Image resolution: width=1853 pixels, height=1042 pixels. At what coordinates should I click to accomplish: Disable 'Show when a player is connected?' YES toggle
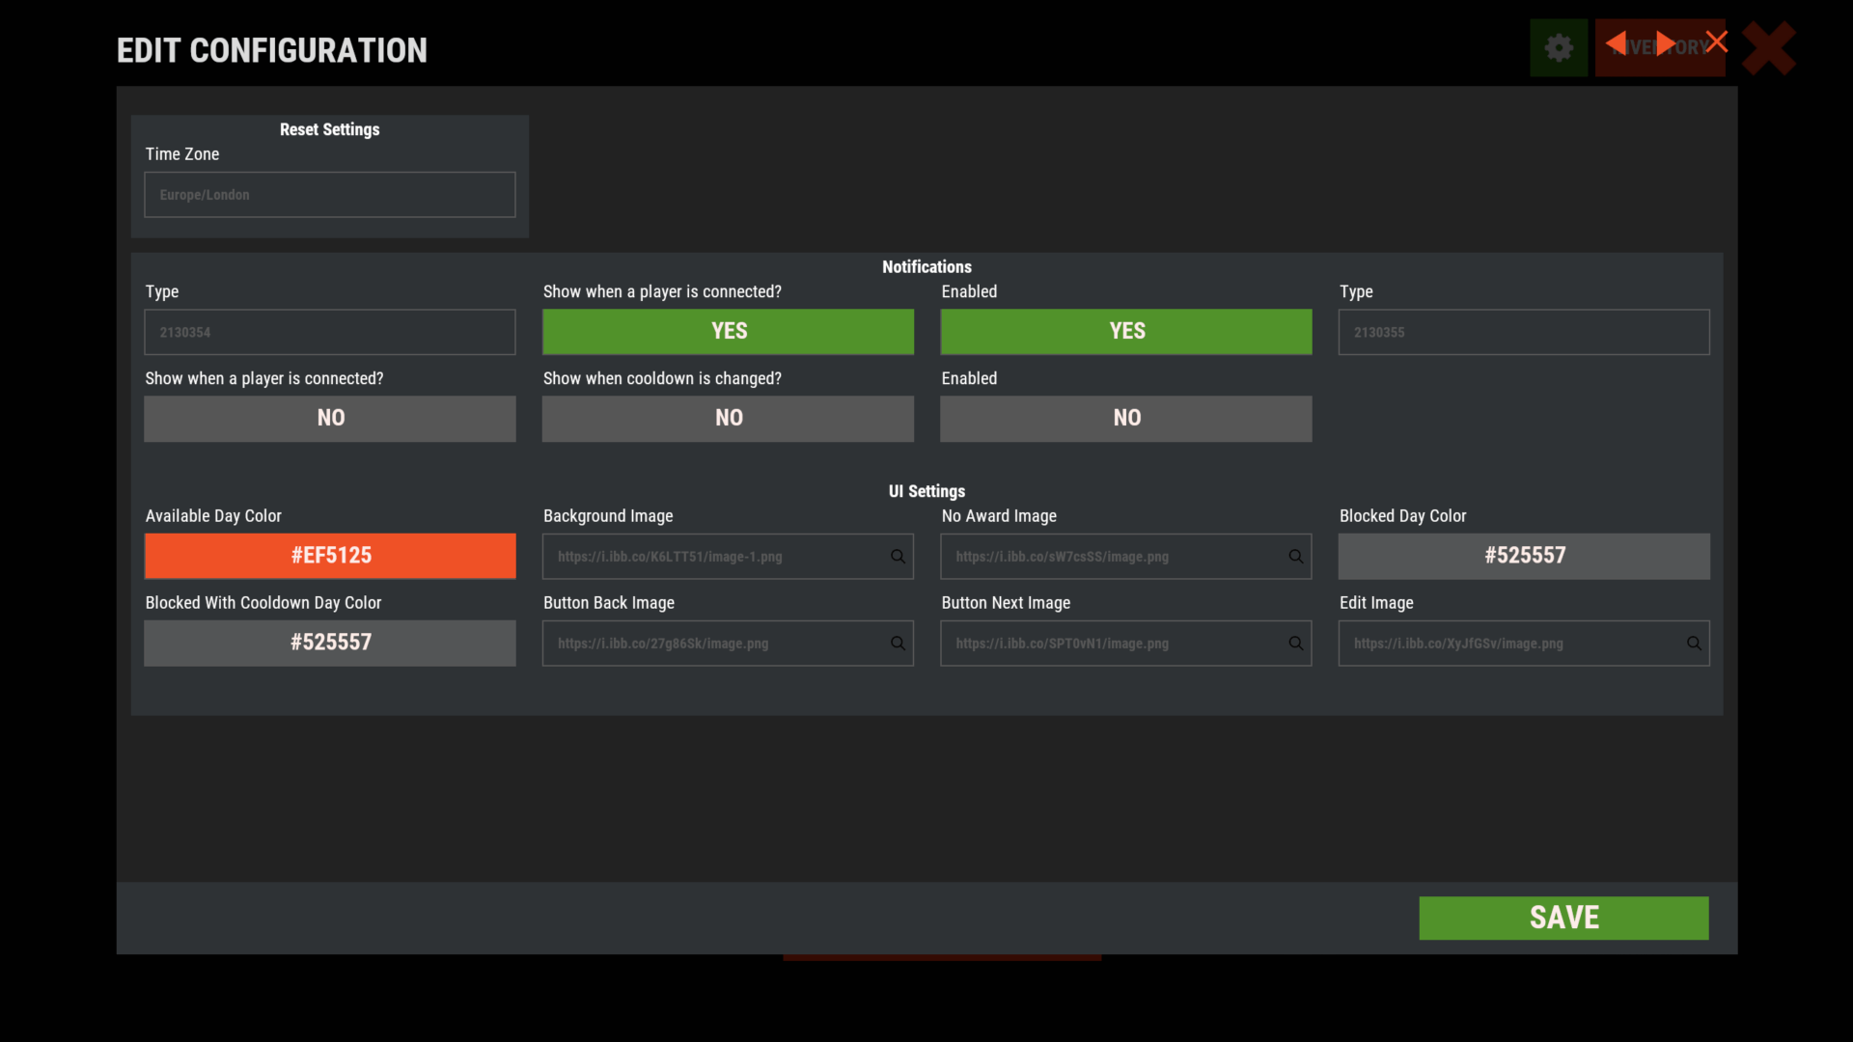click(x=727, y=331)
